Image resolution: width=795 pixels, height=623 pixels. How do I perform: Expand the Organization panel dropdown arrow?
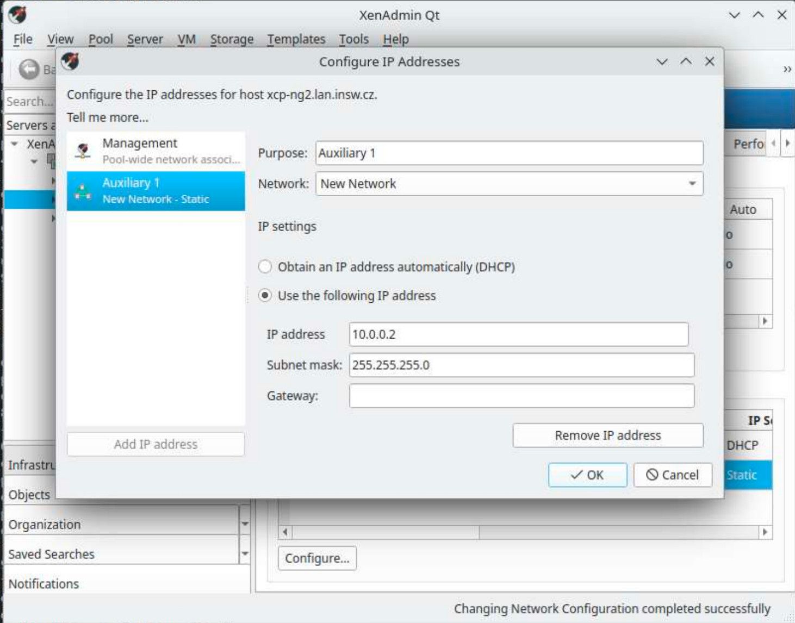click(245, 524)
